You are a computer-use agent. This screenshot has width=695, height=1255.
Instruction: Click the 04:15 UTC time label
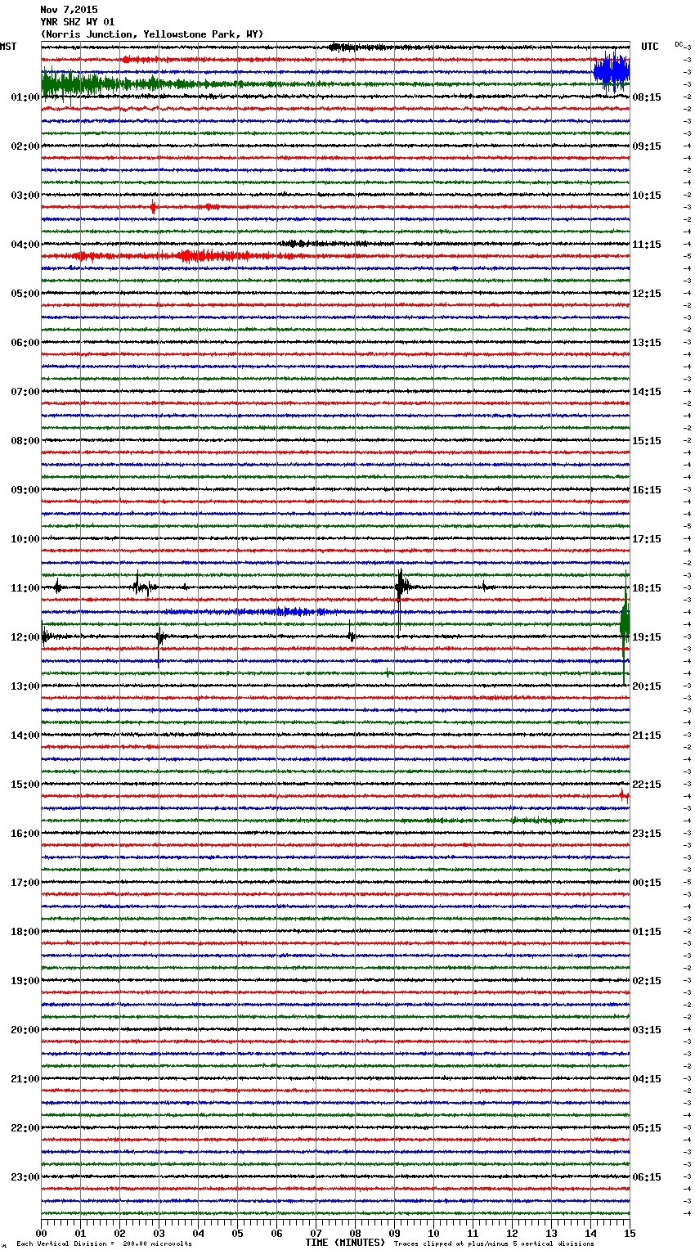tap(647, 1079)
